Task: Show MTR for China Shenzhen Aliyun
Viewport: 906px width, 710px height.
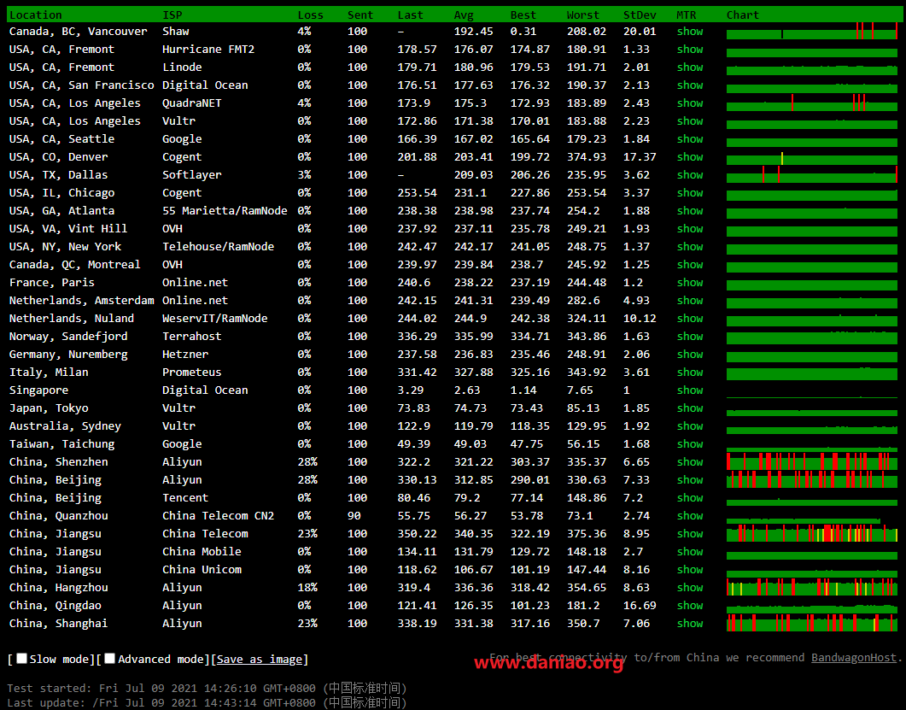Action: pos(689,461)
